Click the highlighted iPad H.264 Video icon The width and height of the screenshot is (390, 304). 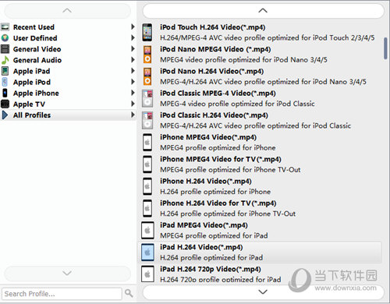click(x=147, y=253)
